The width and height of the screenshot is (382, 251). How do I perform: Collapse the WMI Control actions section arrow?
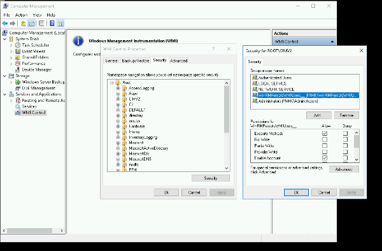coord(332,41)
